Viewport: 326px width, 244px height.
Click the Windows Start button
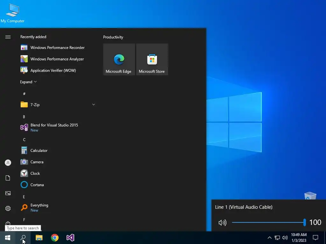(x=8, y=238)
